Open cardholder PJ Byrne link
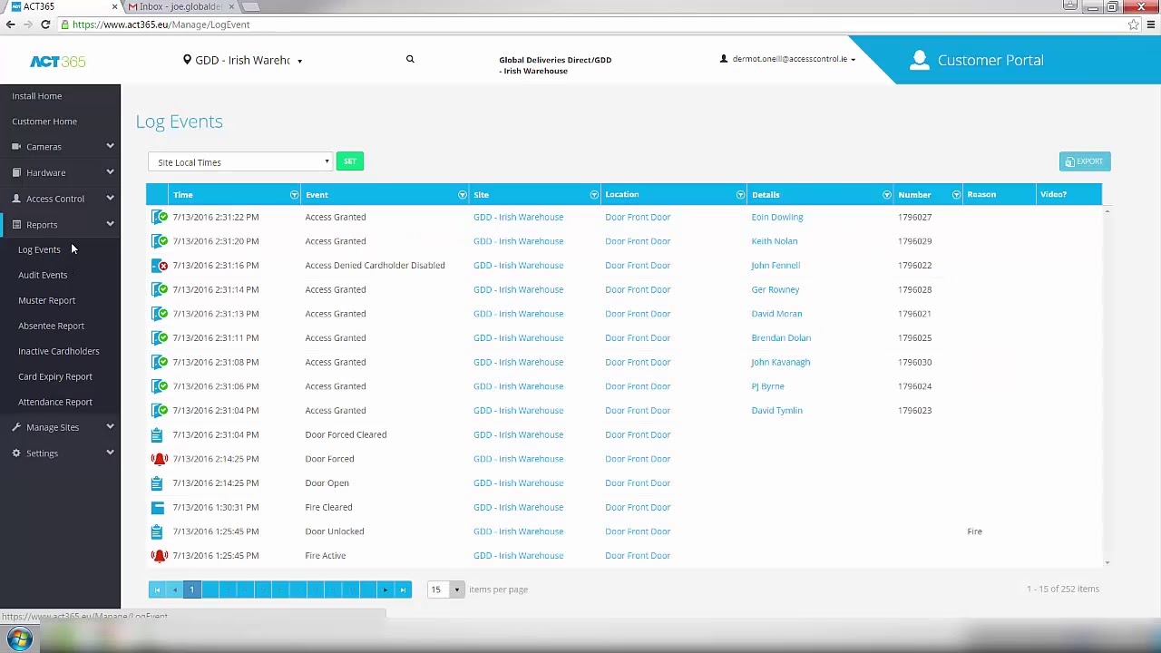The width and height of the screenshot is (1161, 653). point(767,386)
